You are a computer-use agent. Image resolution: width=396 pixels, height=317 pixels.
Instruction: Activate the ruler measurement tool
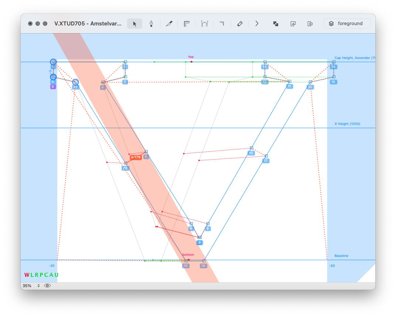(x=187, y=24)
